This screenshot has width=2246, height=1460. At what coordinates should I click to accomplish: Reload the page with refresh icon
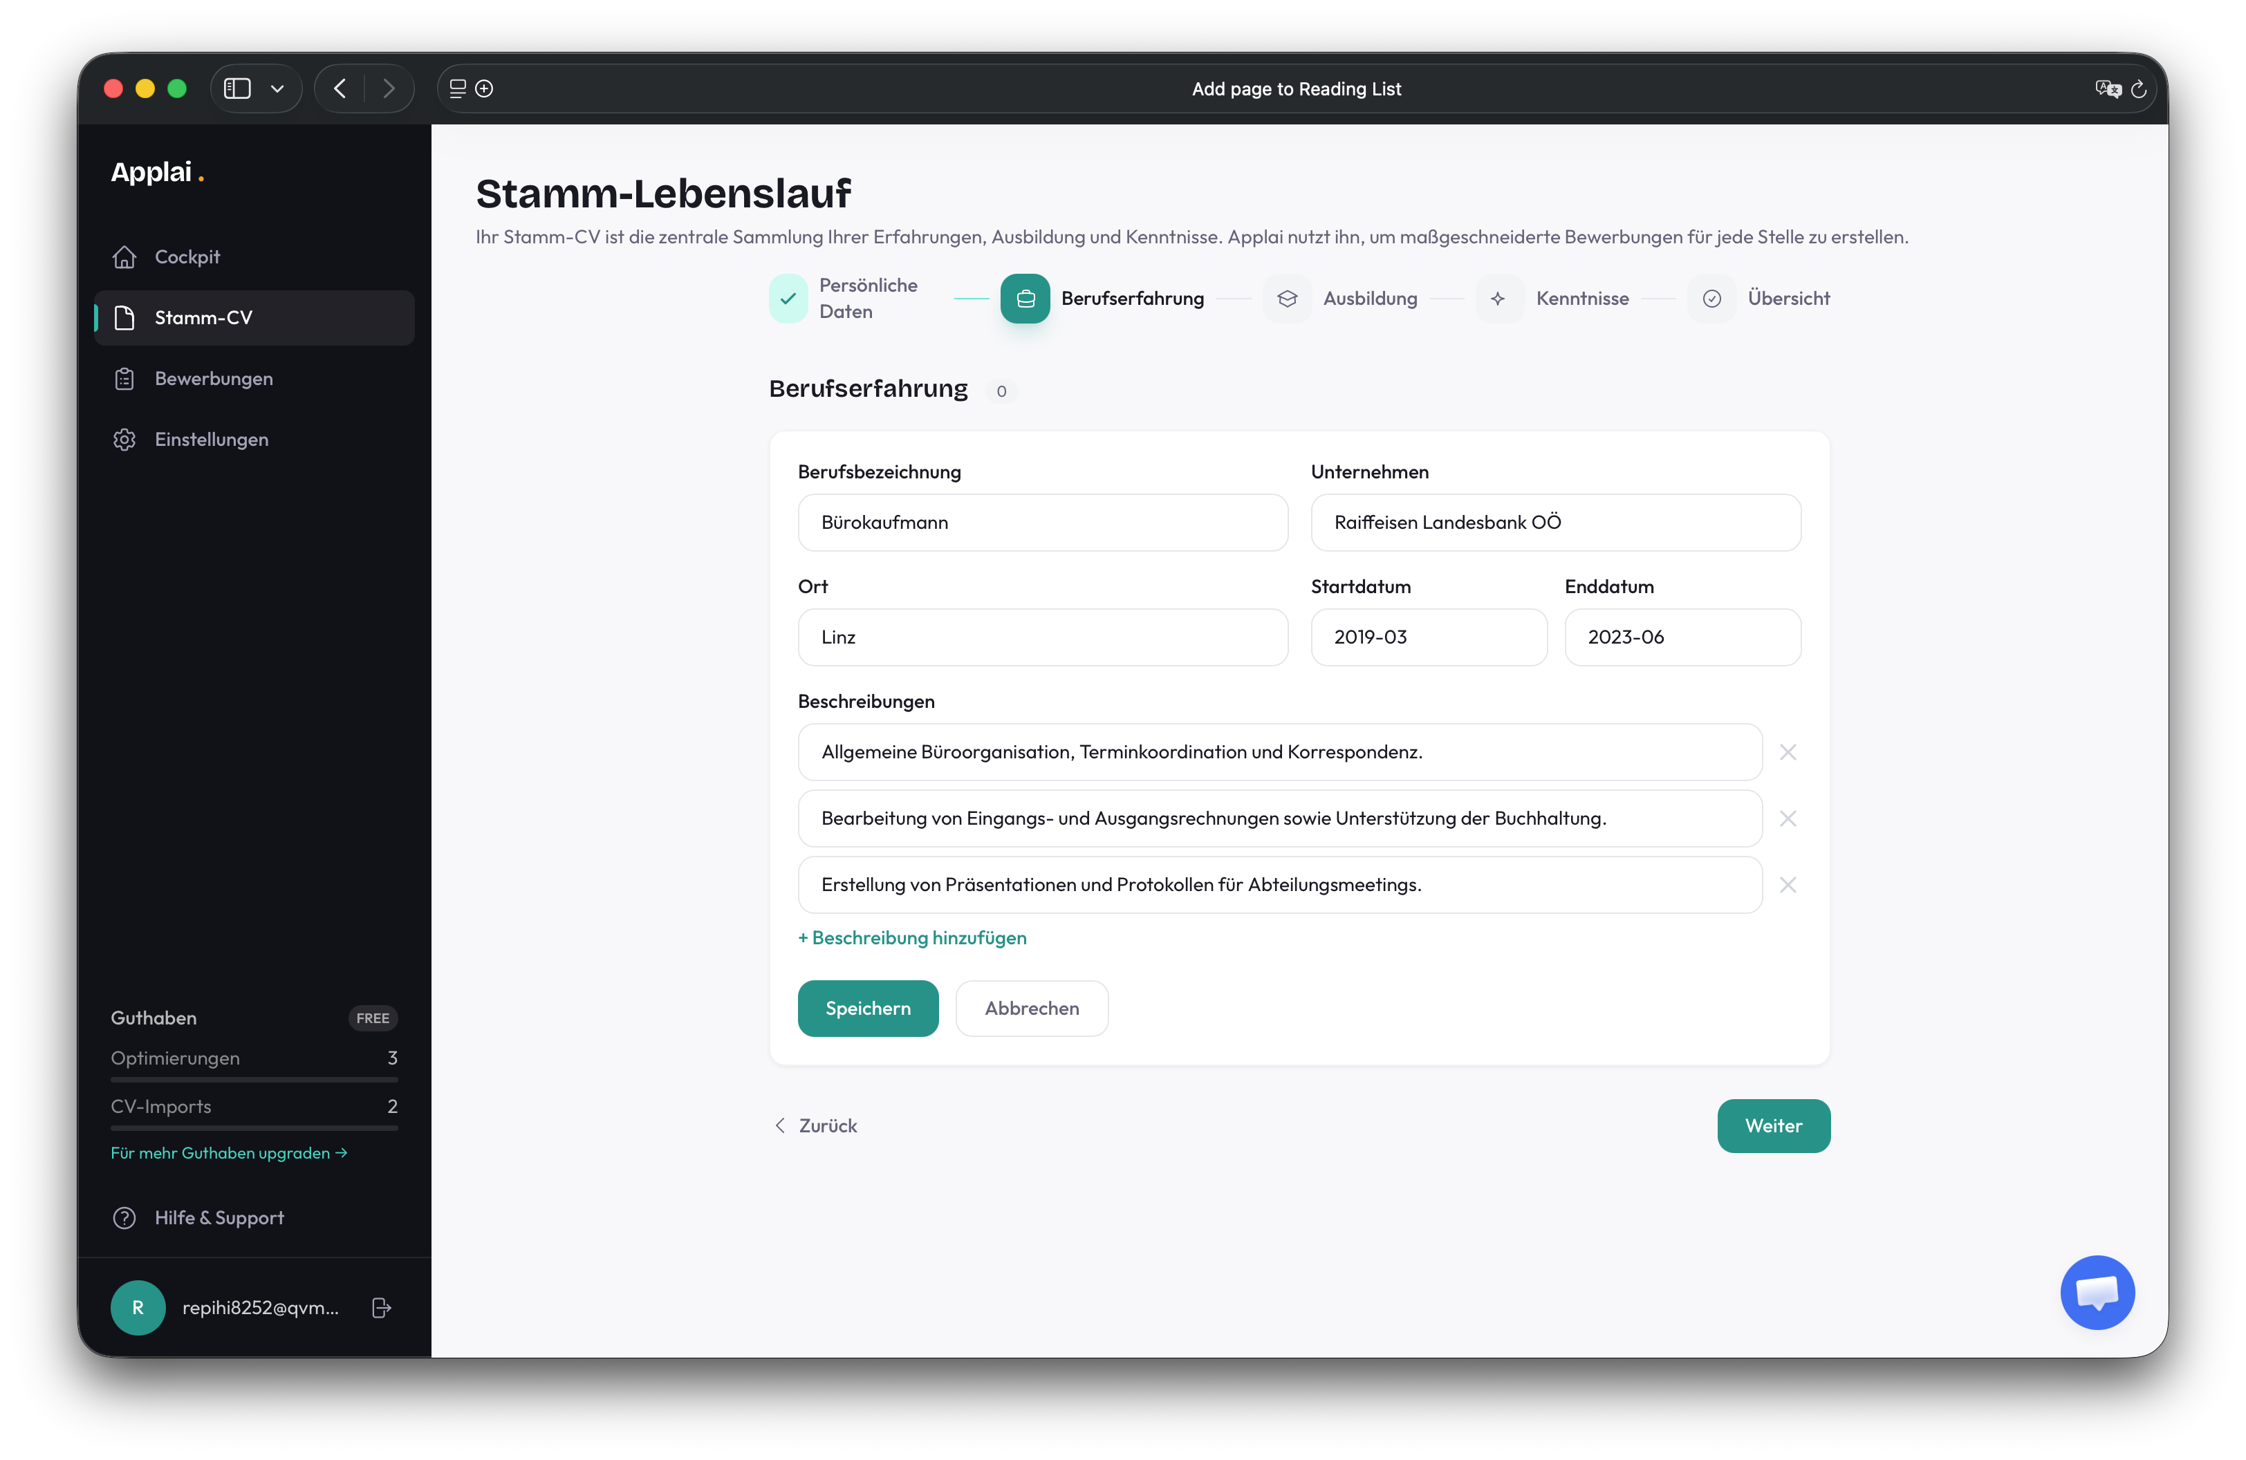pyautogui.click(x=2140, y=88)
